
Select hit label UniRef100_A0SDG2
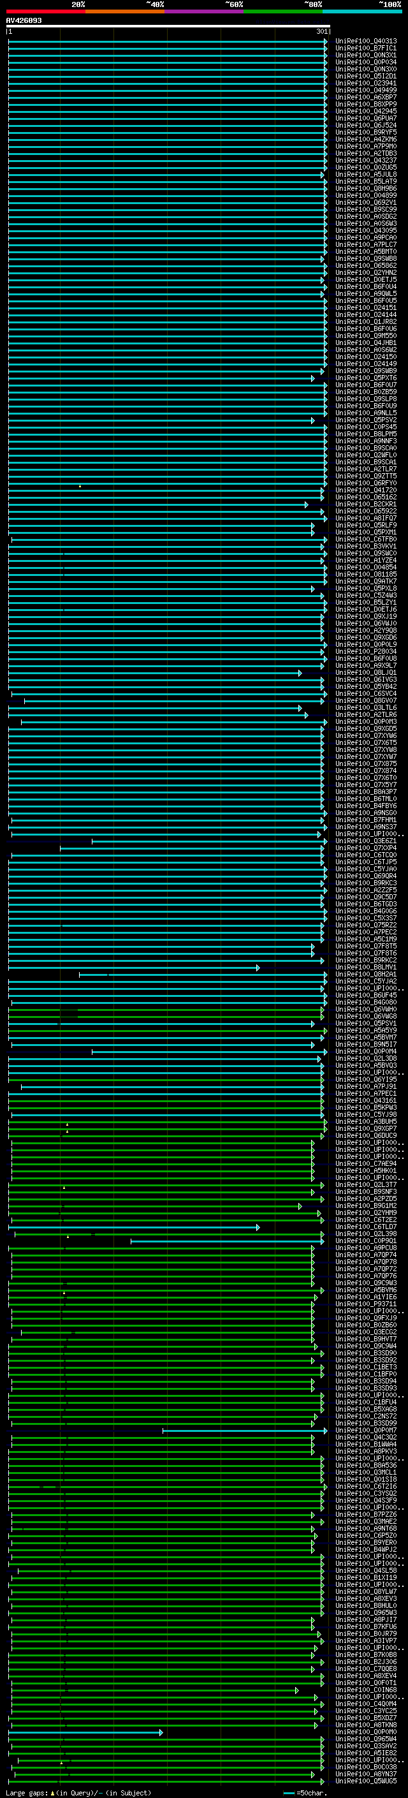(365, 216)
